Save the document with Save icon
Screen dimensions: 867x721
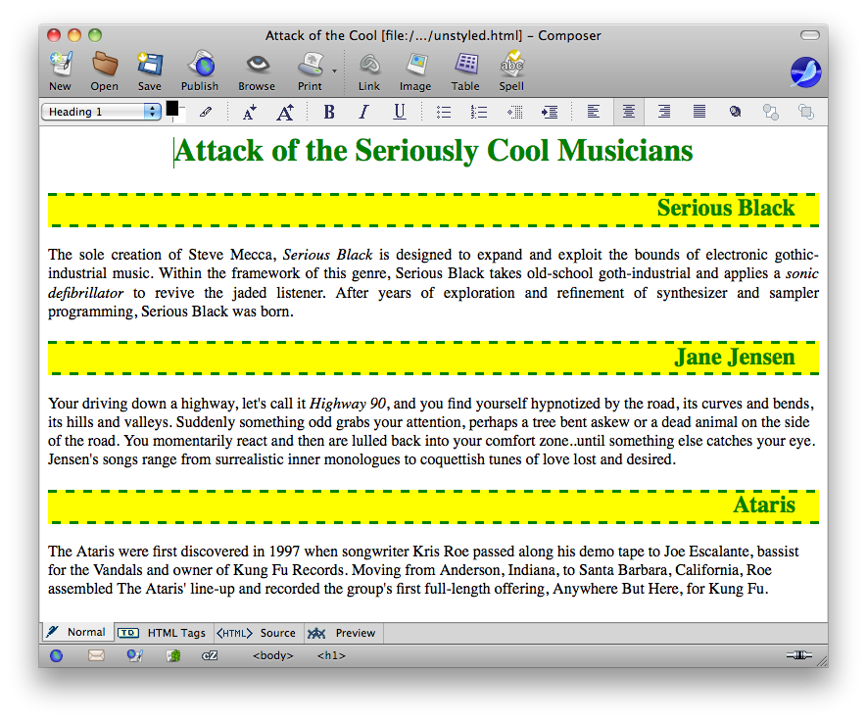pos(150,71)
